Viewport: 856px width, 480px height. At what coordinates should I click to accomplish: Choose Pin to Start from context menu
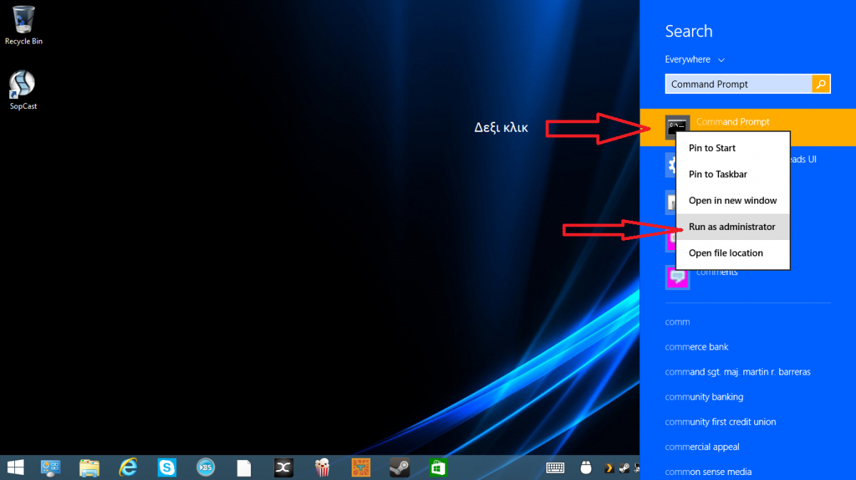click(x=733, y=148)
